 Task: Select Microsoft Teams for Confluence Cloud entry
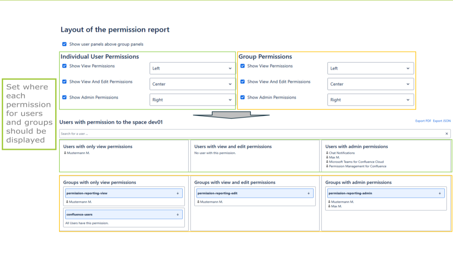[356, 162]
